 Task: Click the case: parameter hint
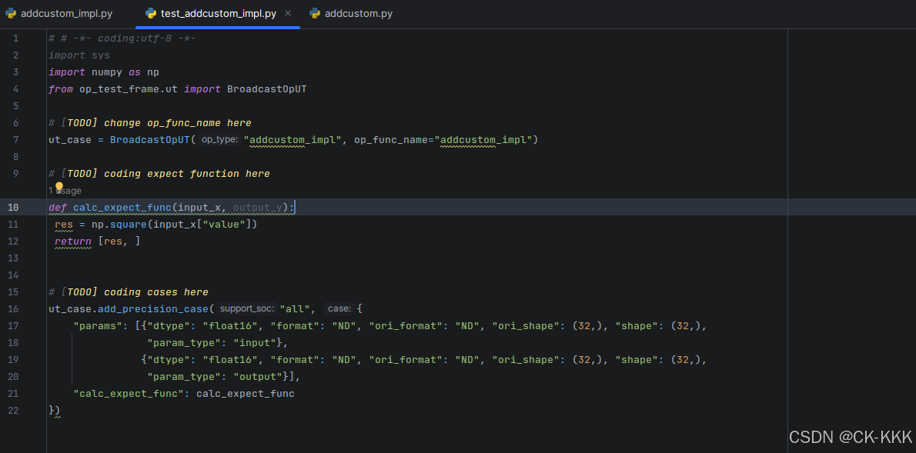click(339, 309)
